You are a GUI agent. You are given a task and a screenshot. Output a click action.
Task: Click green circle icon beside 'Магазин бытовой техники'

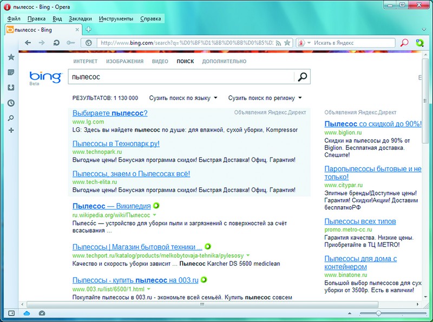pos(208,246)
